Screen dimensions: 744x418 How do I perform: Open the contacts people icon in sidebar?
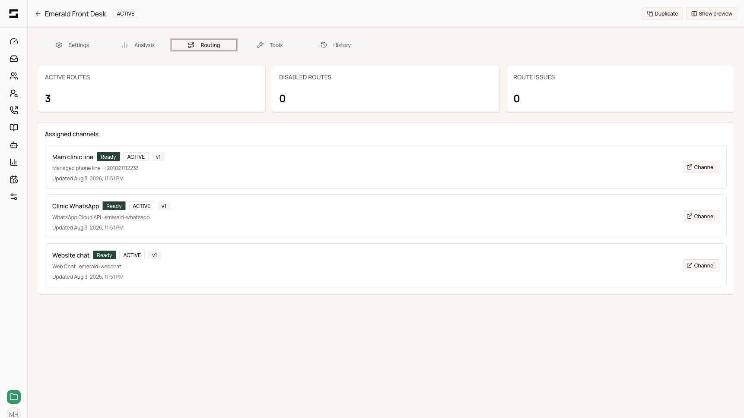point(14,76)
